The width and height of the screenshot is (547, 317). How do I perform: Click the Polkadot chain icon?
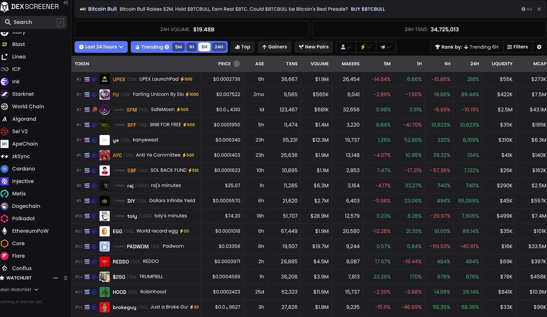coord(5,218)
